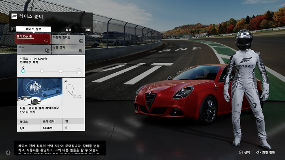Click the Forza logo on the driver's suit

point(245,60)
